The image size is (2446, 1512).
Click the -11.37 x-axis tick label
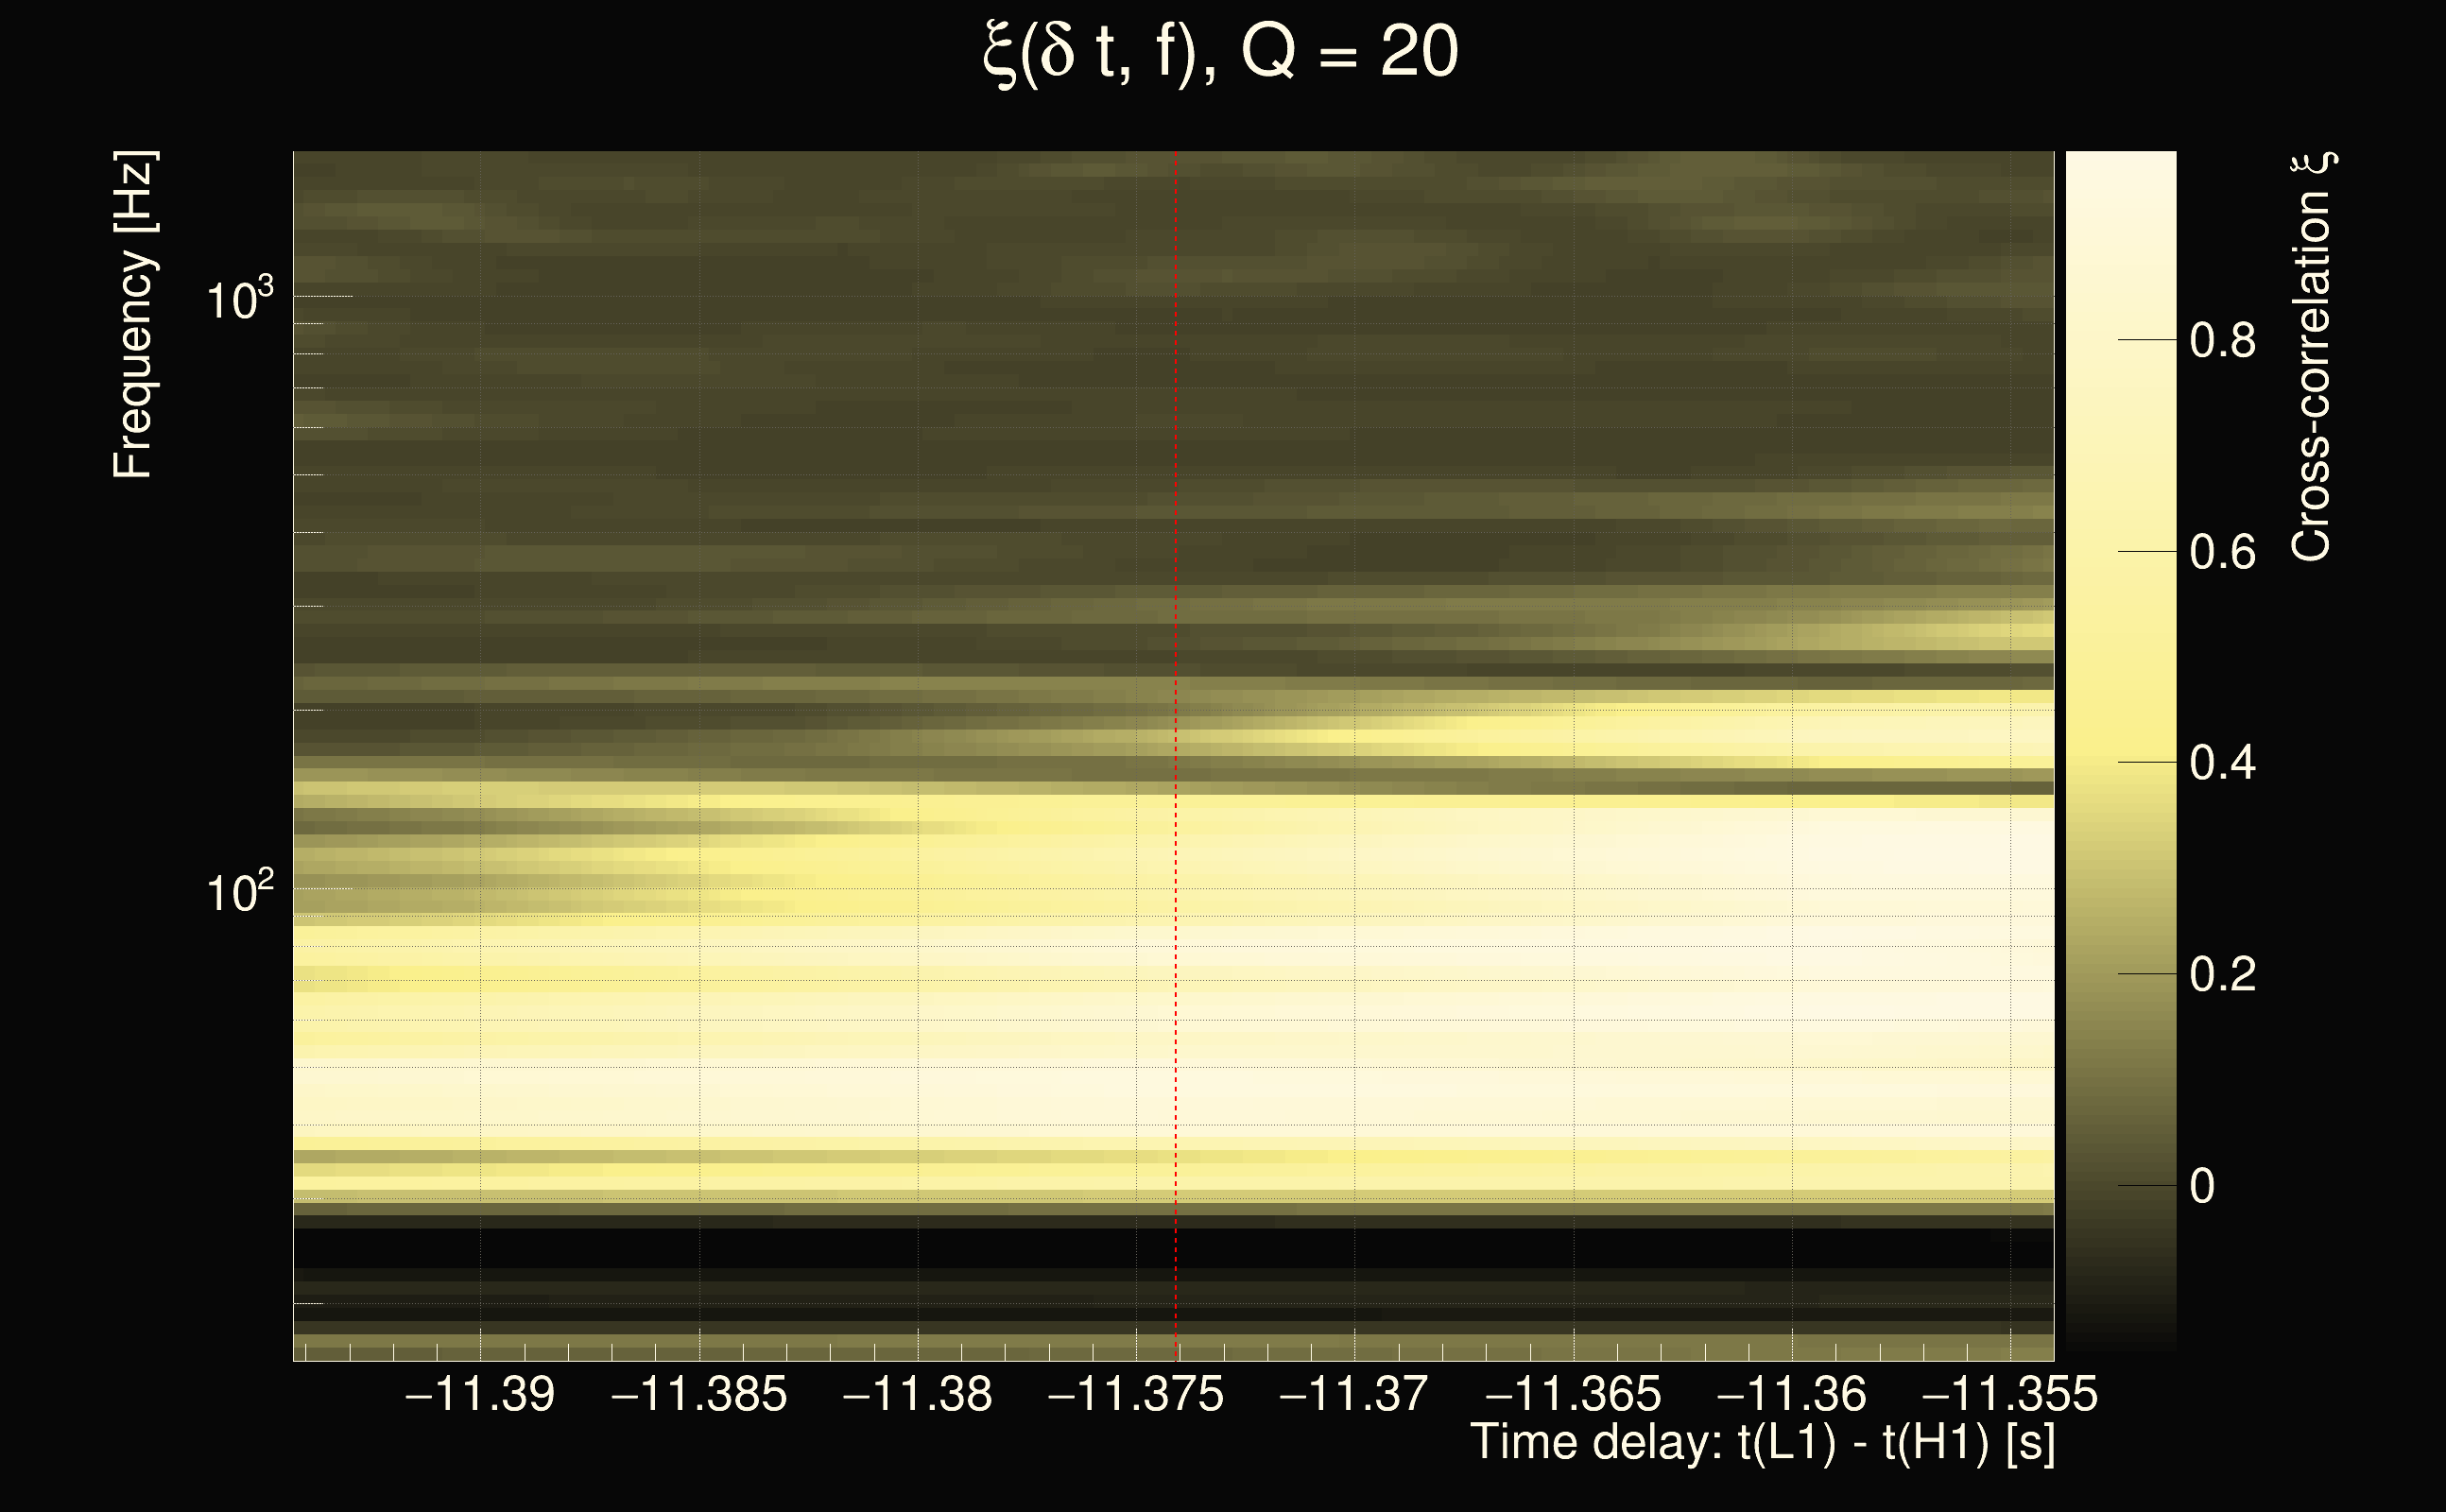click(1354, 1394)
